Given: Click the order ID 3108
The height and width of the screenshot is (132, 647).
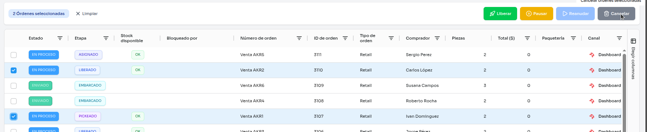Looking at the screenshot, I should (319, 101).
